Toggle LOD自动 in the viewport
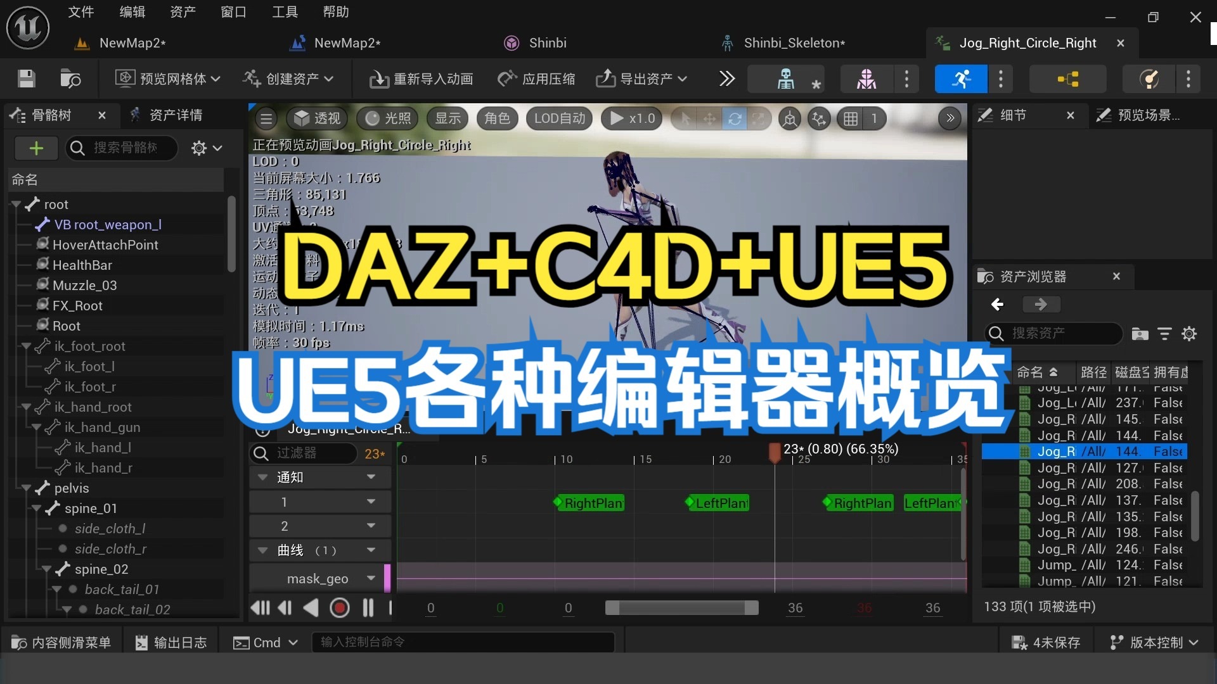 click(x=558, y=118)
